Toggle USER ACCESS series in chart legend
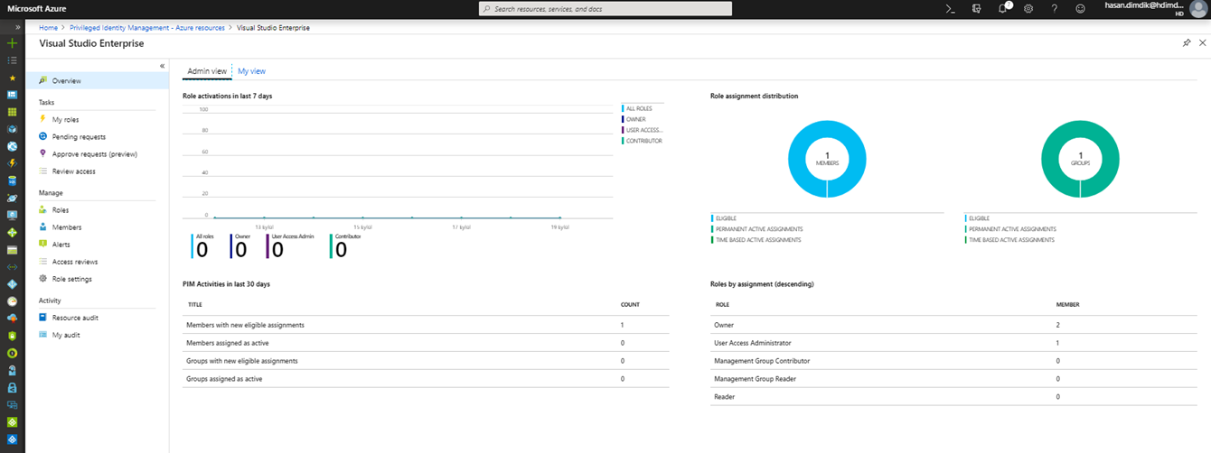This screenshot has width=1211, height=453. (x=642, y=130)
